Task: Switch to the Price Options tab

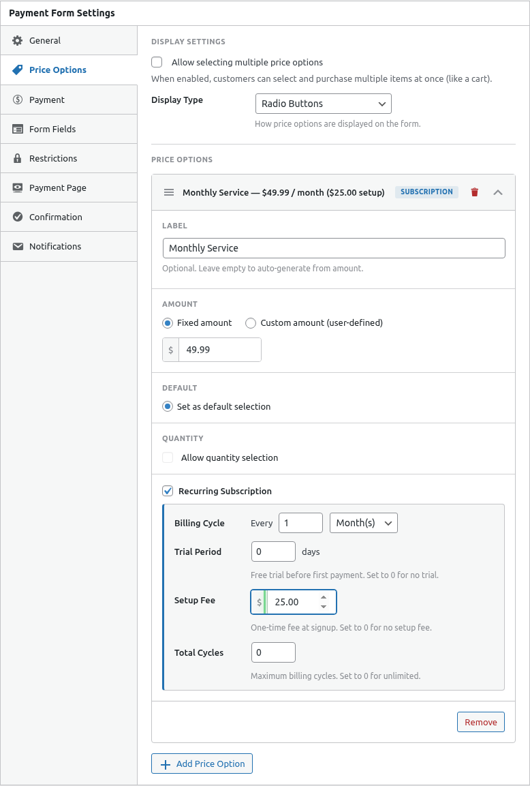Action: tap(58, 70)
